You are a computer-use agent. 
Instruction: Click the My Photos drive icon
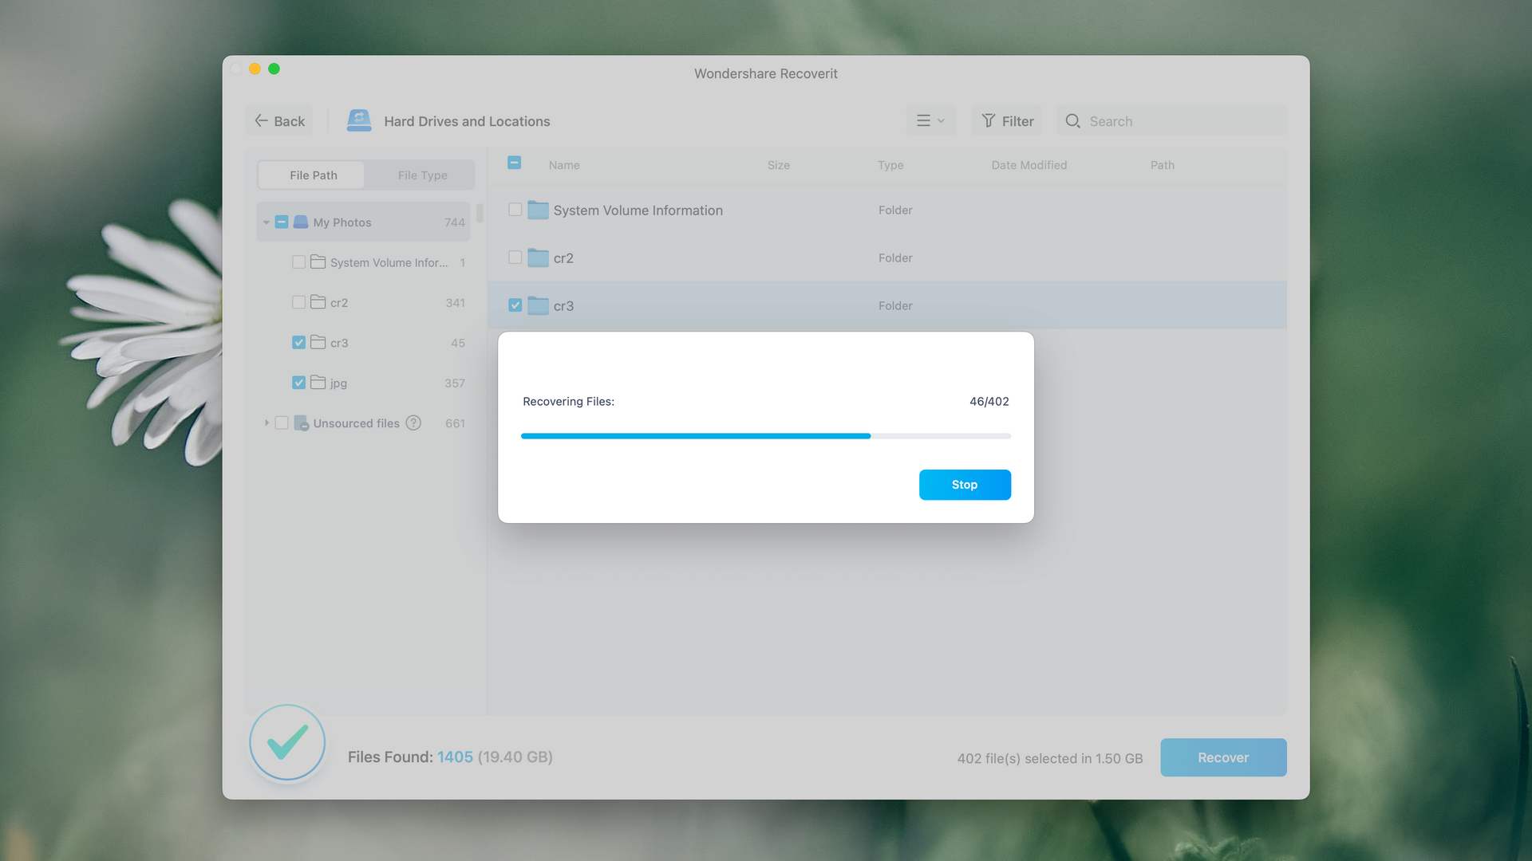301,222
